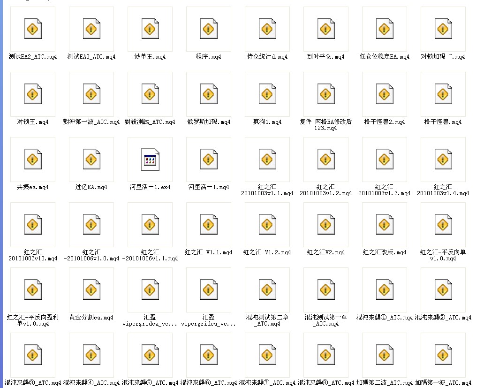499x388 pixels.
Task: Click the 红之汇改版.mq4 file icon
Action: (384, 225)
